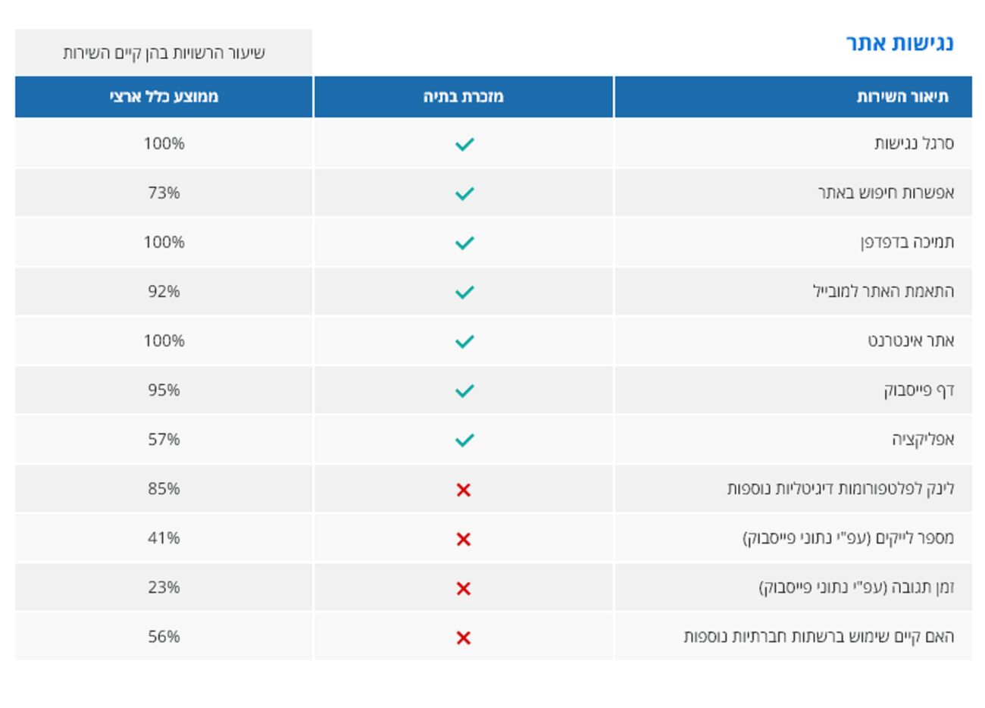Viewport: 985px width, 708px height.
Task: Click the red X for מספר לייקים
Action: (464, 539)
